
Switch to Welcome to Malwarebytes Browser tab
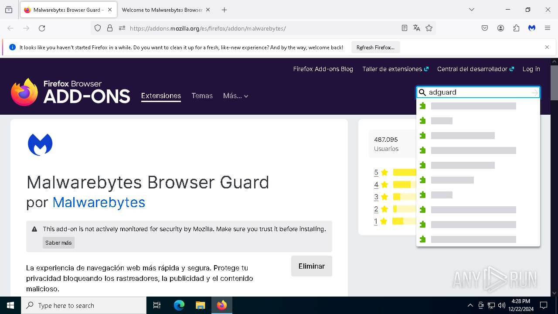166,10
